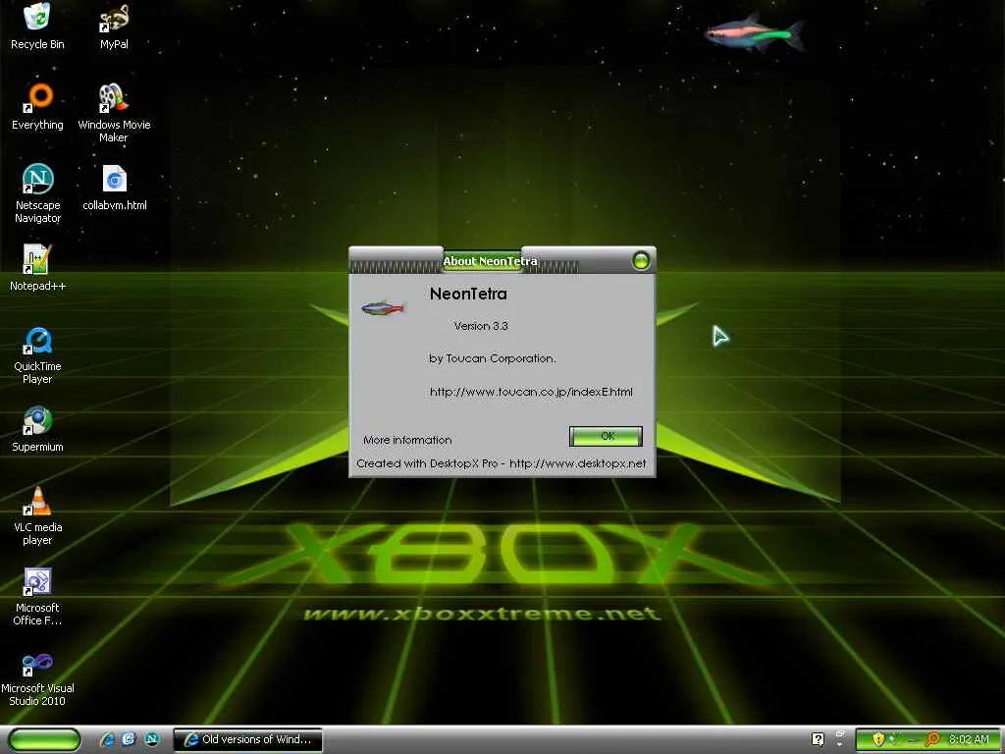Click the 8:02 AM system clock
This screenshot has height=754, width=1005.
click(x=969, y=739)
